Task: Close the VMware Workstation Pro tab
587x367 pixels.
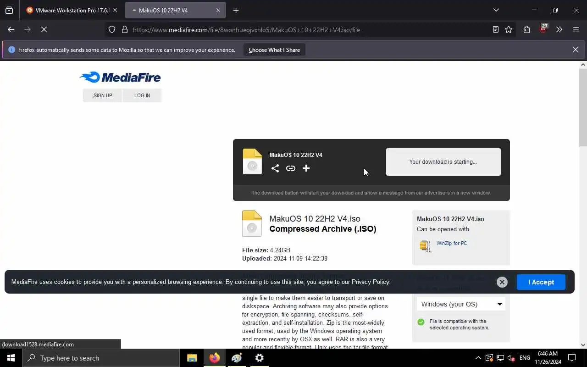Action: 115,10
